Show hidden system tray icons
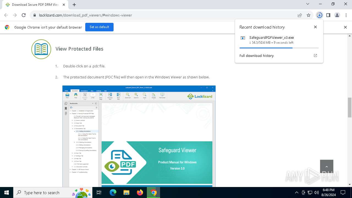This screenshot has height=198, width=352. pos(296,193)
